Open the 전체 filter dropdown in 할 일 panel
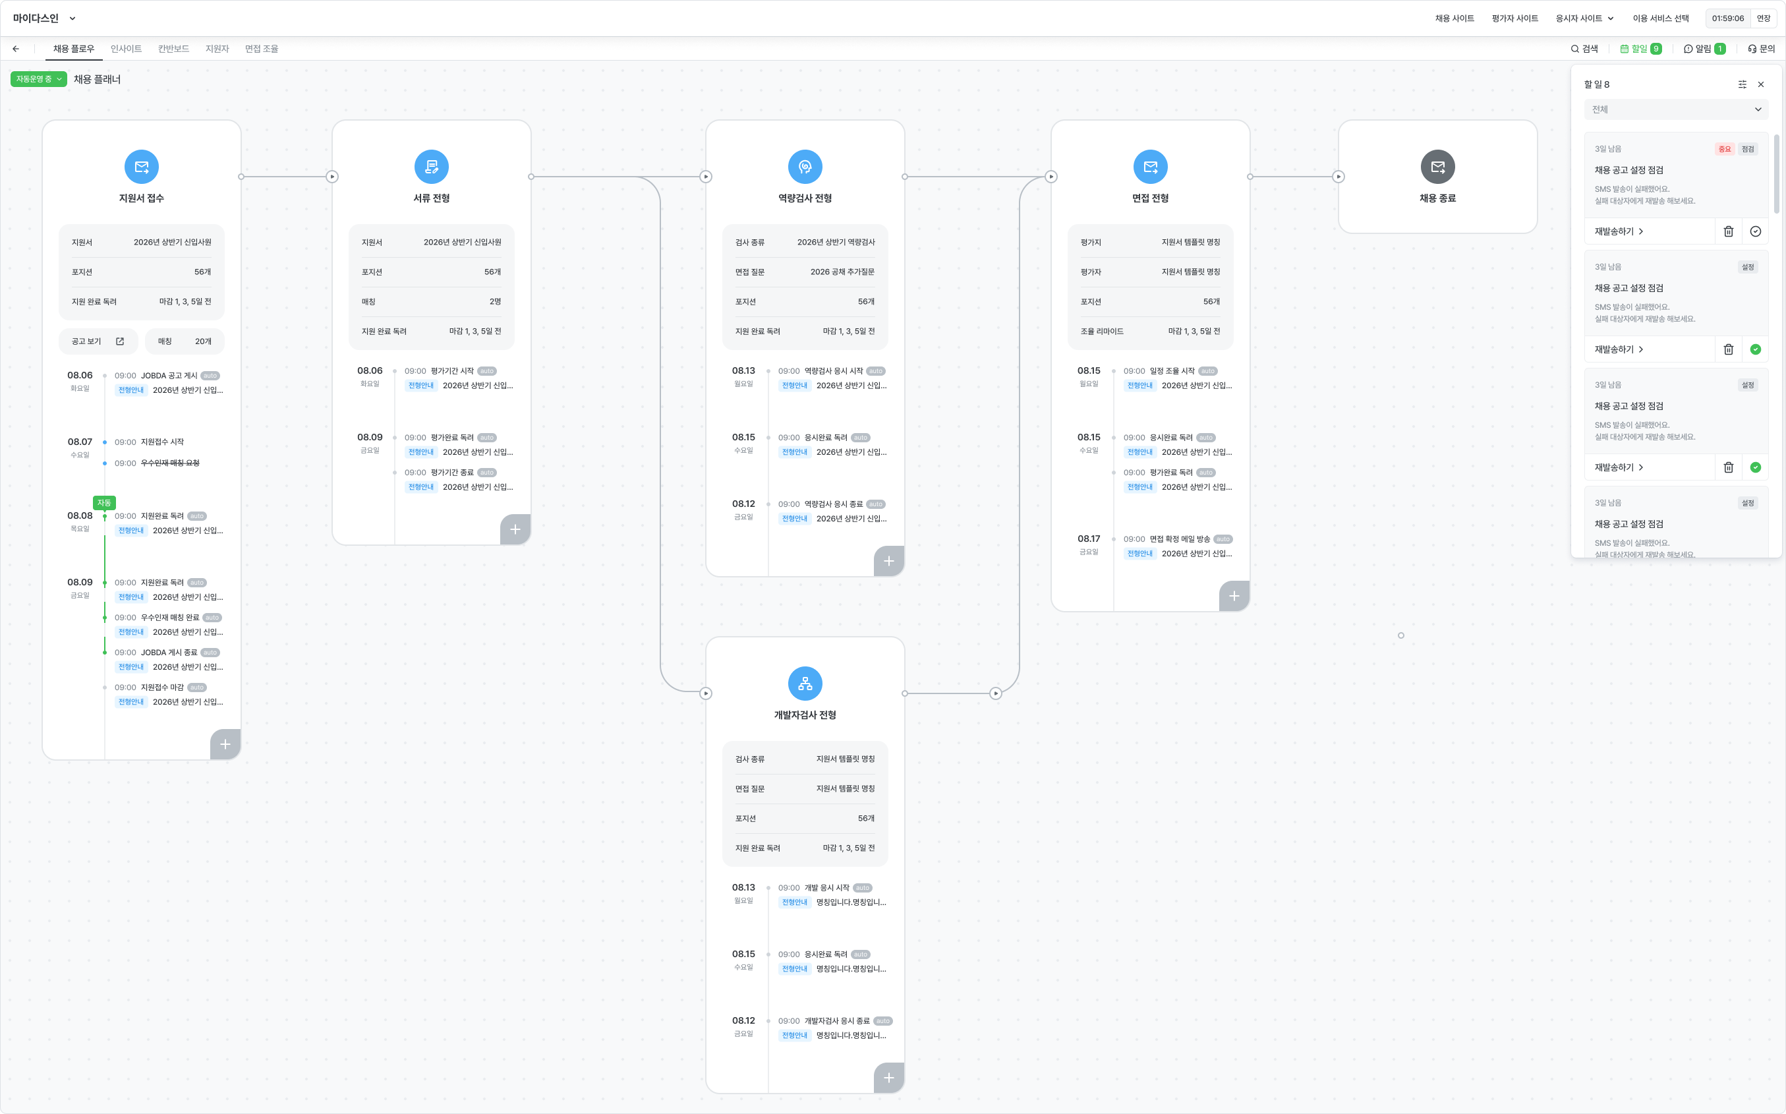 tap(1675, 109)
